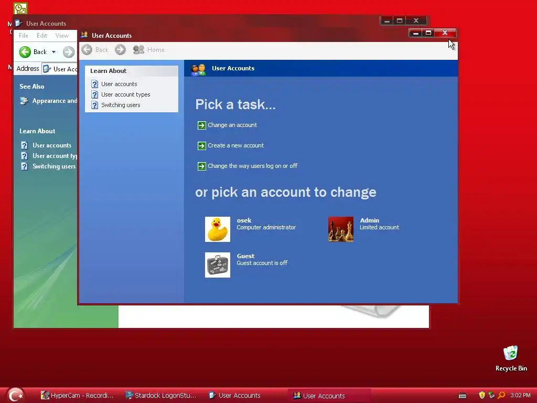Switch to second, highlighted User Accounts taskbar button
Screen dimensions: 537x403
click(329, 396)
